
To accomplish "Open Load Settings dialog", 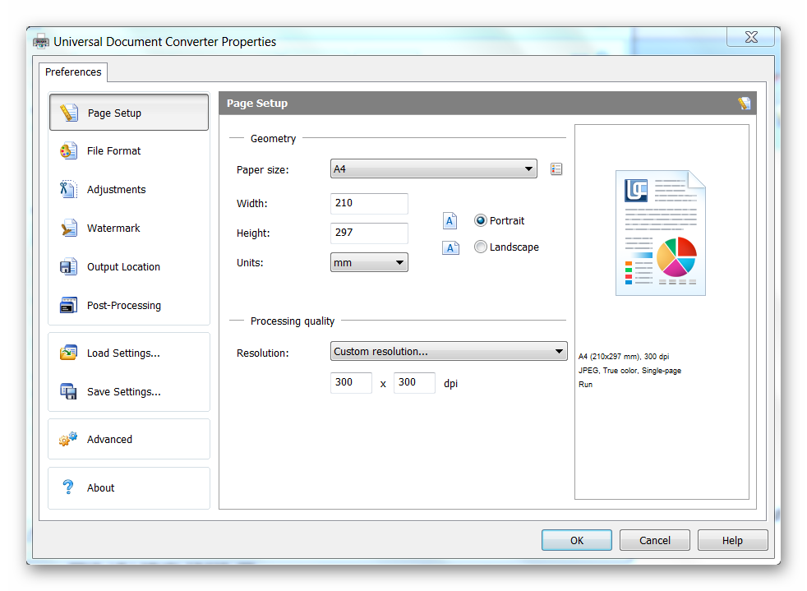I will point(129,353).
